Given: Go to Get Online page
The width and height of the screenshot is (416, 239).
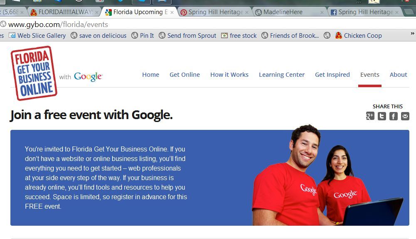Looking at the screenshot, I should [185, 75].
